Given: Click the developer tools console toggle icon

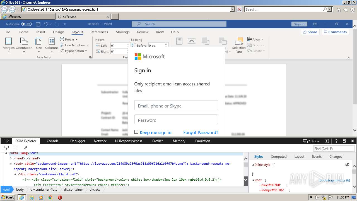Looking at the screenshot, I should coord(327,141).
